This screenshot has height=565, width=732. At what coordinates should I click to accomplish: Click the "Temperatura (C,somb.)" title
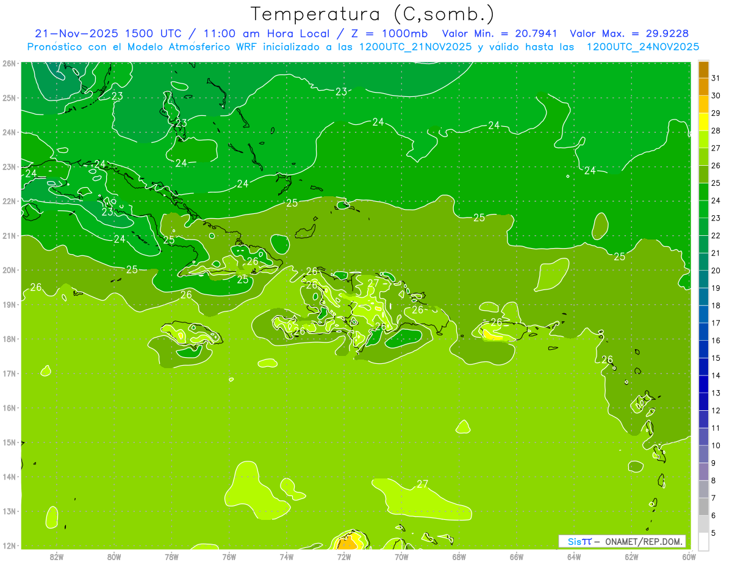point(373,13)
